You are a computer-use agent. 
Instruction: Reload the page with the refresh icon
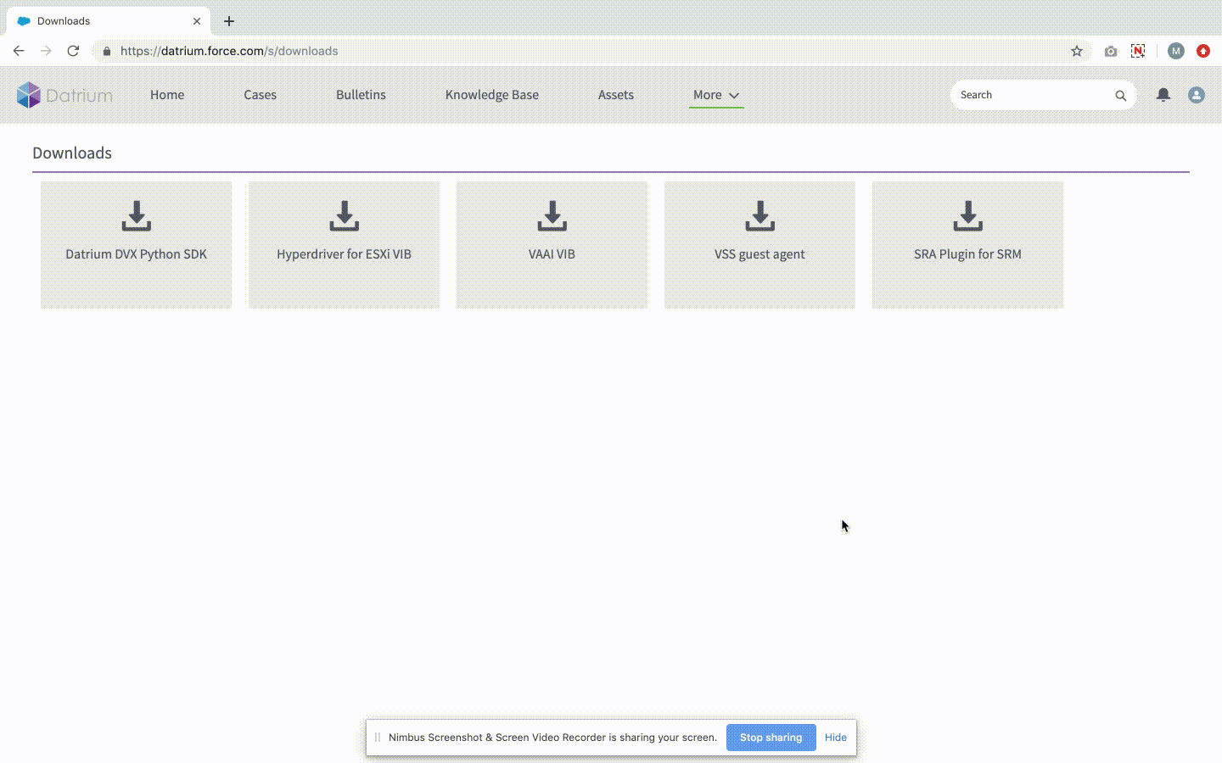point(73,51)
